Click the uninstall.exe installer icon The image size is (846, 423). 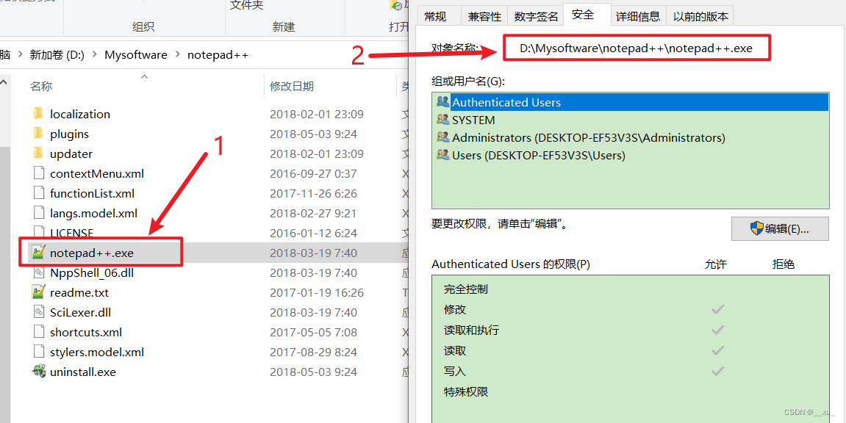37,372
